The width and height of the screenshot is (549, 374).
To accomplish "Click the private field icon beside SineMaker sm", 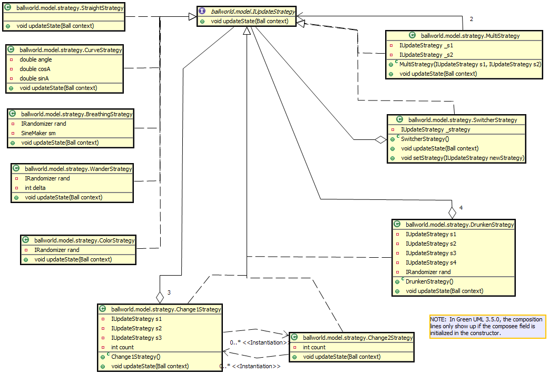I will click(13, 133).
